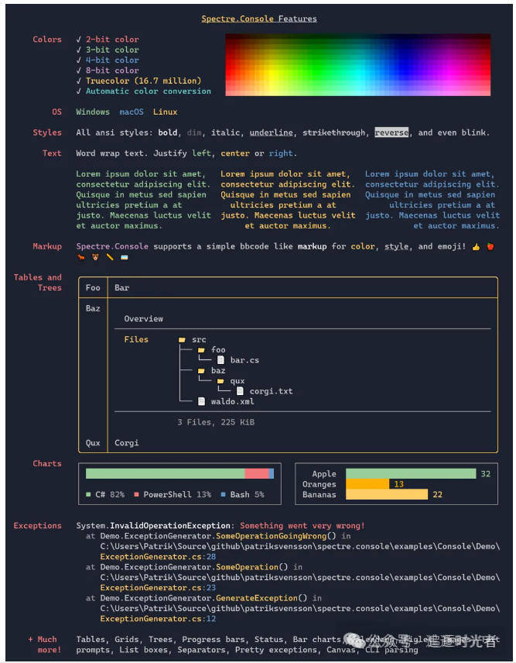Screen dimensions: 516x663
Task: Click the Apple value 32
Action: (486, 473)
